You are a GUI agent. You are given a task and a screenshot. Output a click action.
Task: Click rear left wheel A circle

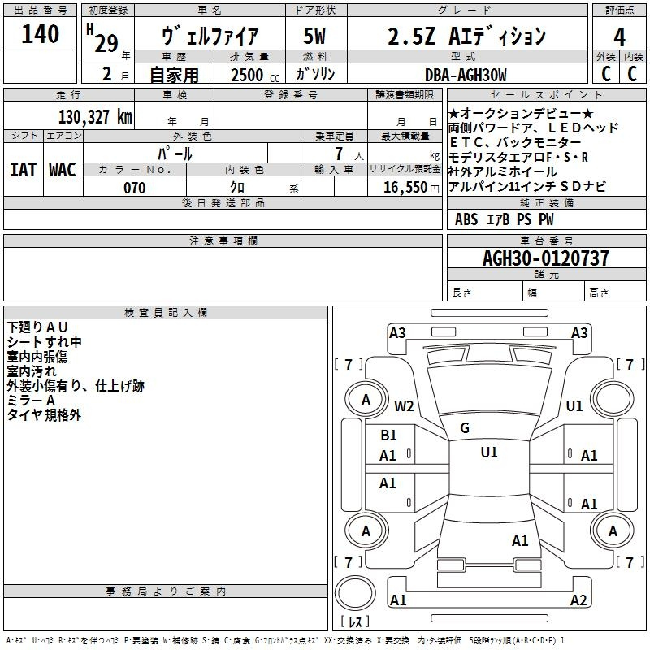366,531
